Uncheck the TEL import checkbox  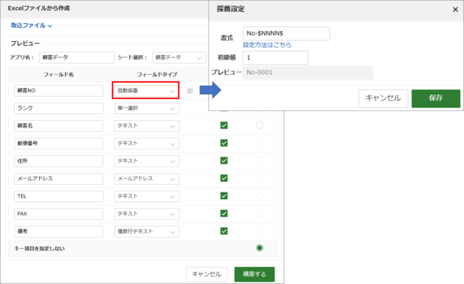click(x=224, y=196)
